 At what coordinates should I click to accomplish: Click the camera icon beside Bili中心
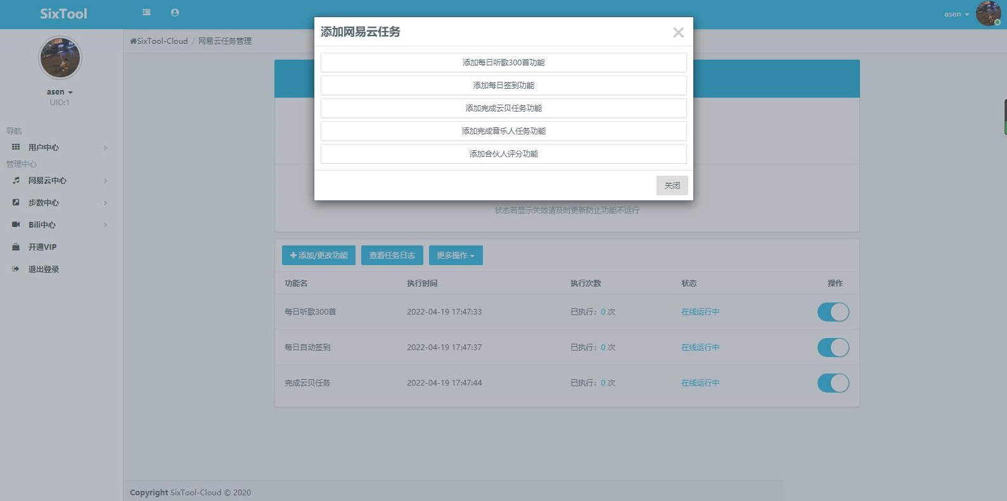click(16, 224)
